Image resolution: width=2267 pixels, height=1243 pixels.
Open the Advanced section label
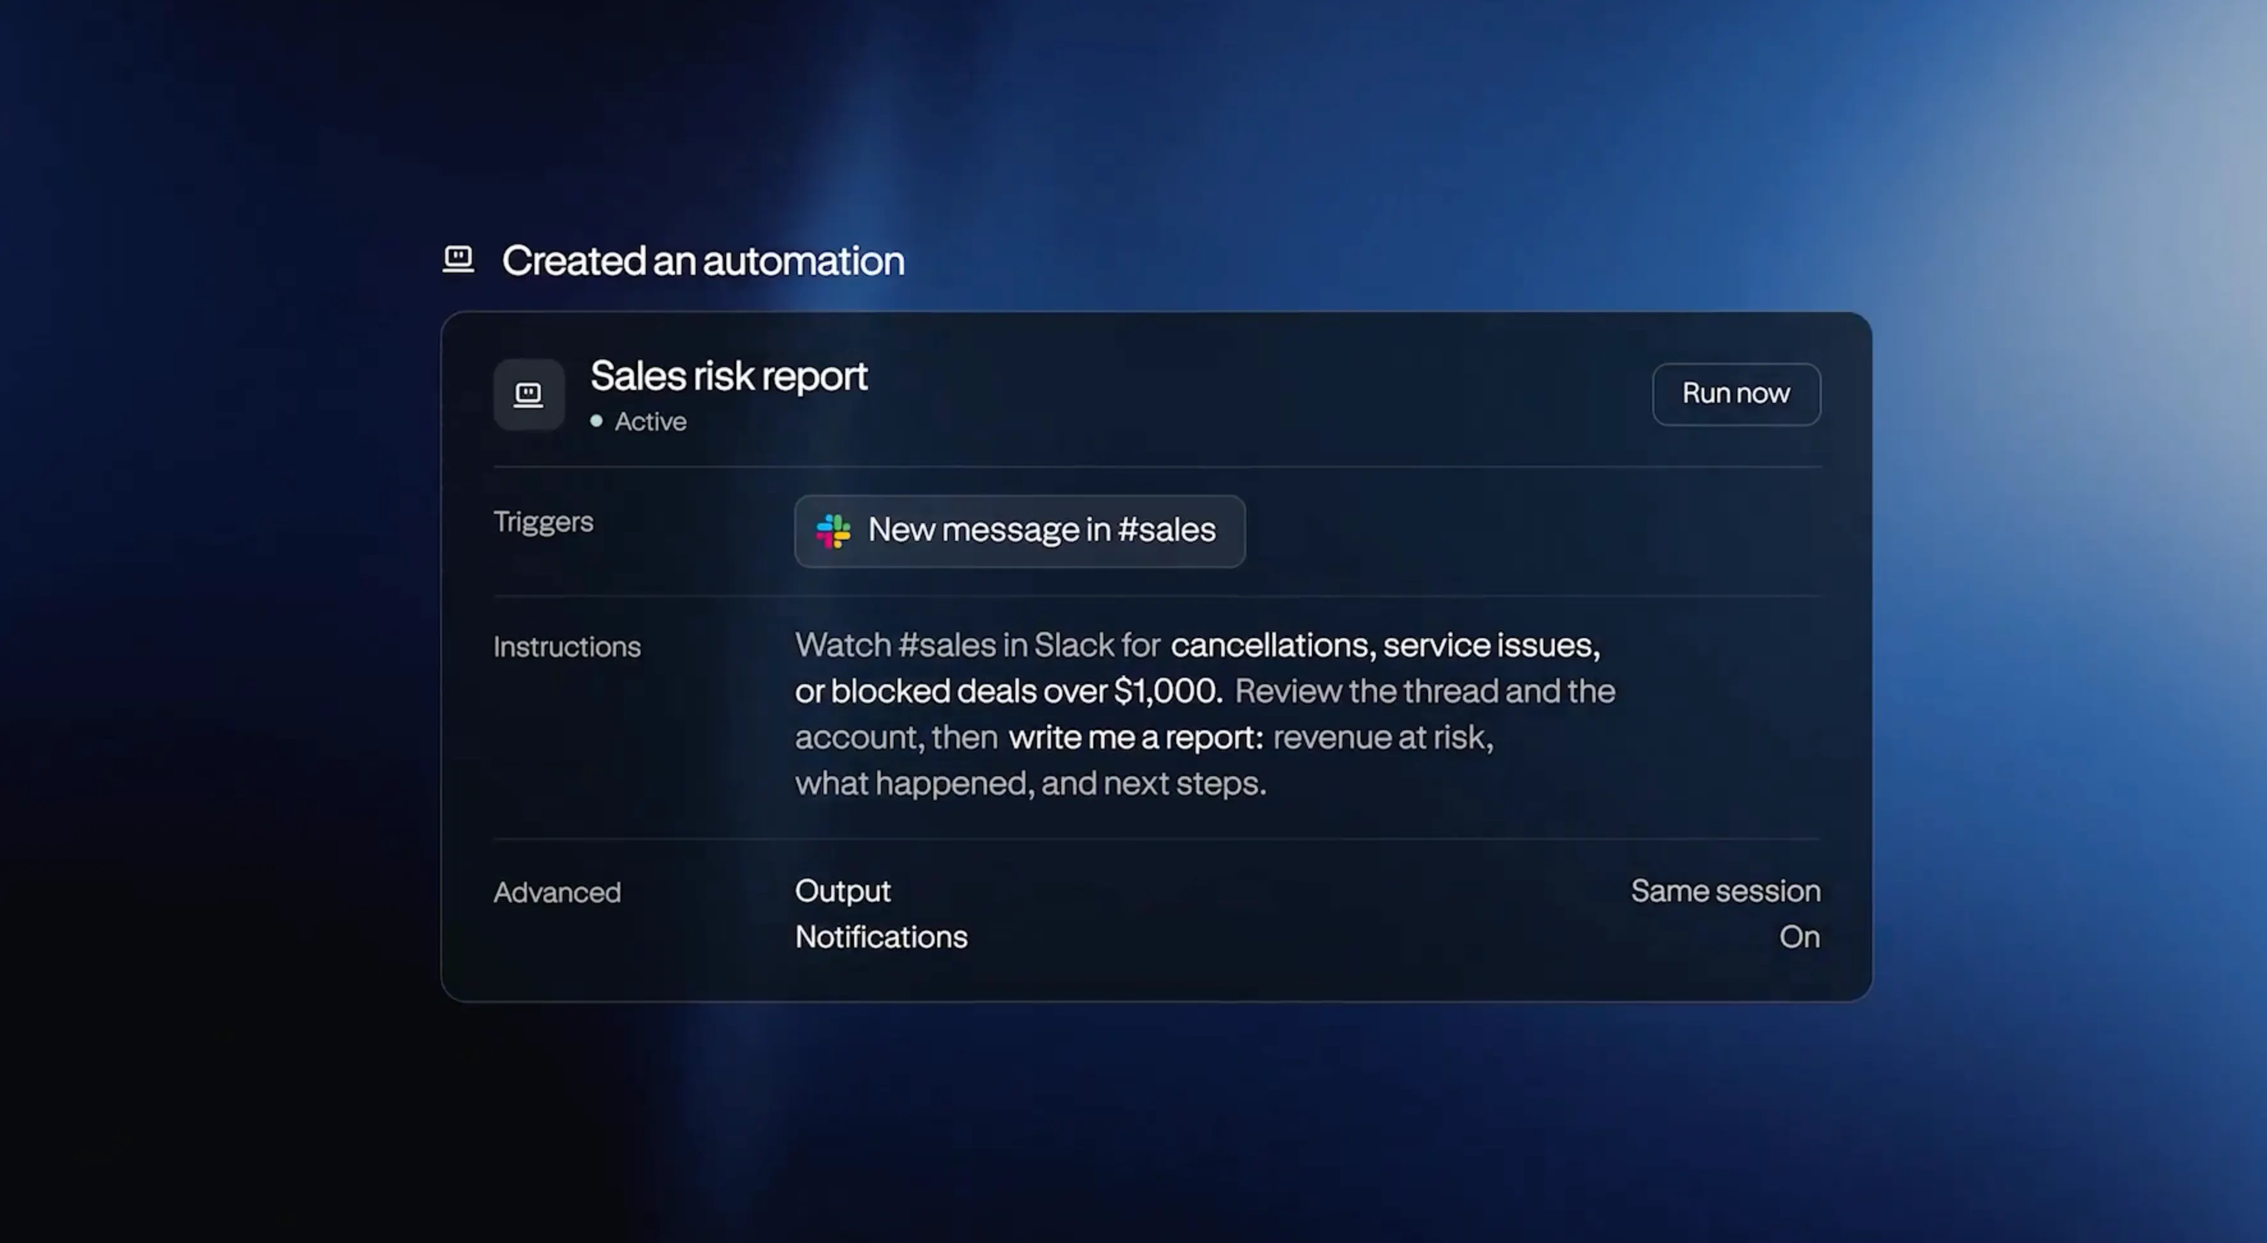point(557,893)
